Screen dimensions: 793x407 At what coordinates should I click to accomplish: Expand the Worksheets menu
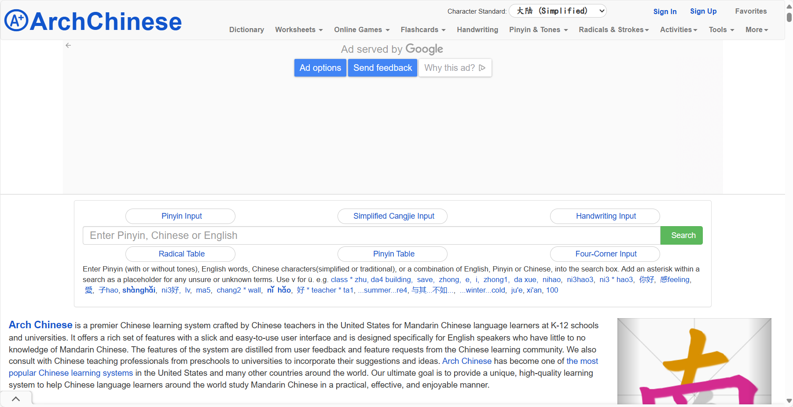(x=299, y=29)
